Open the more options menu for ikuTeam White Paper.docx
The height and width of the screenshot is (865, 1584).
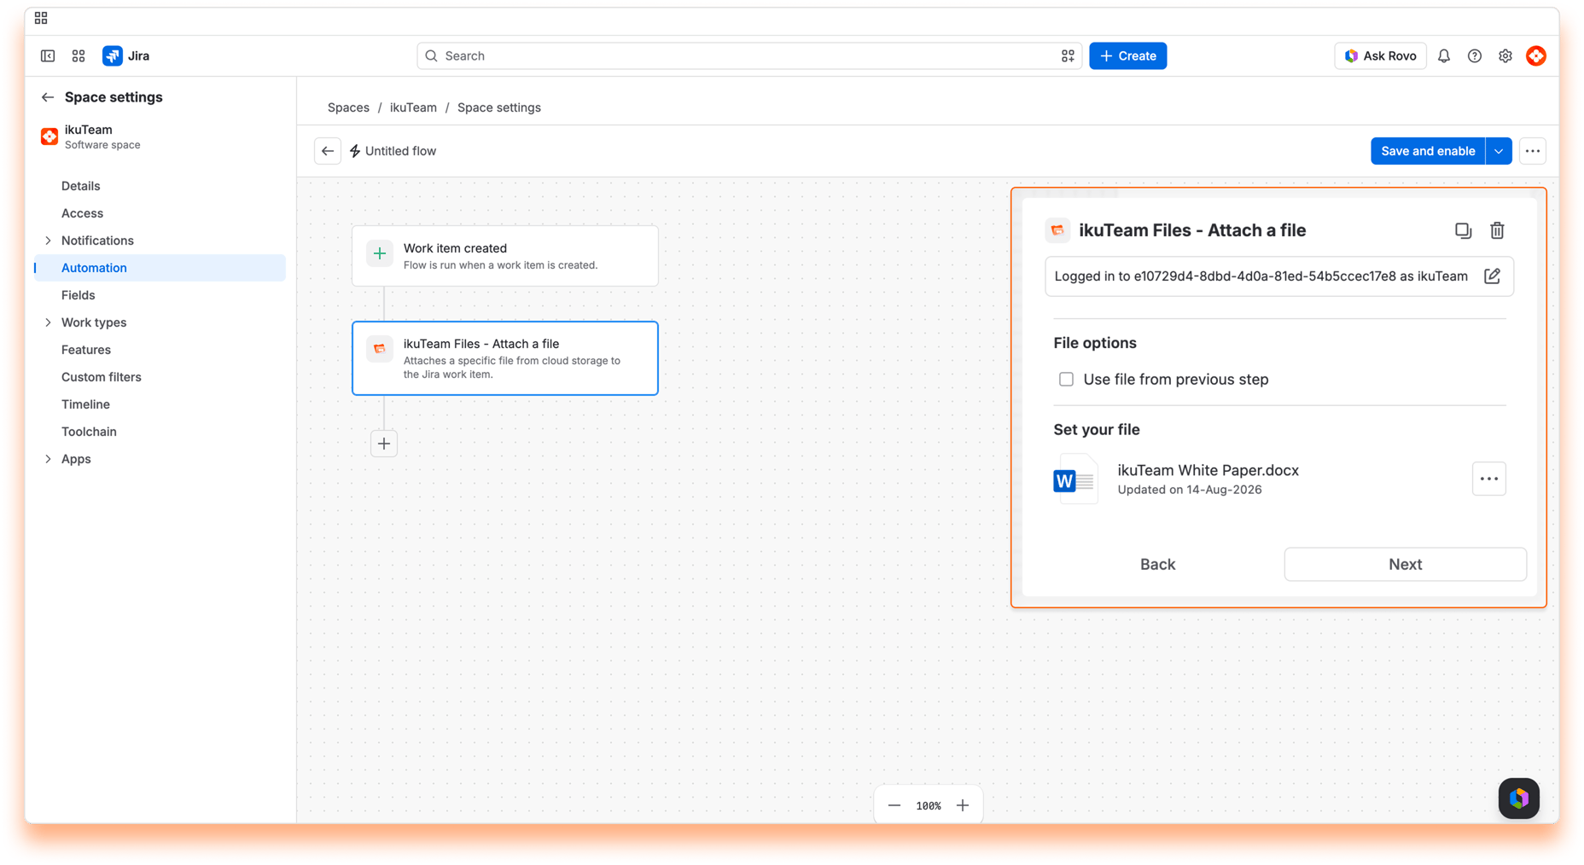coord(1489,479)
